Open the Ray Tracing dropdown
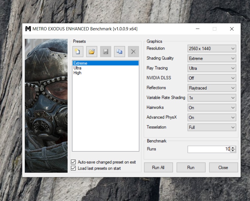The width and height of the screenshot is (250, 201). coord(212,68)
